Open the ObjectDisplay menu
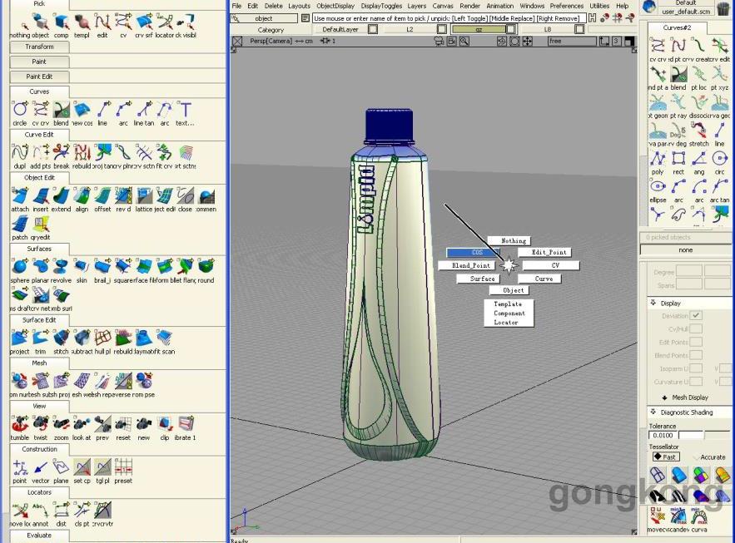Image resolution: width=735 pixels, height=543 pixels. 335,6
